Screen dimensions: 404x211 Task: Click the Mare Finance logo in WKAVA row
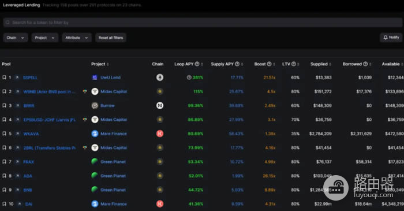[95, 134]
